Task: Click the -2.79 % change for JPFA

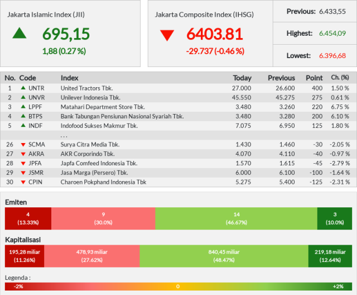Action: pyautogui.click(x=340, y=163)
